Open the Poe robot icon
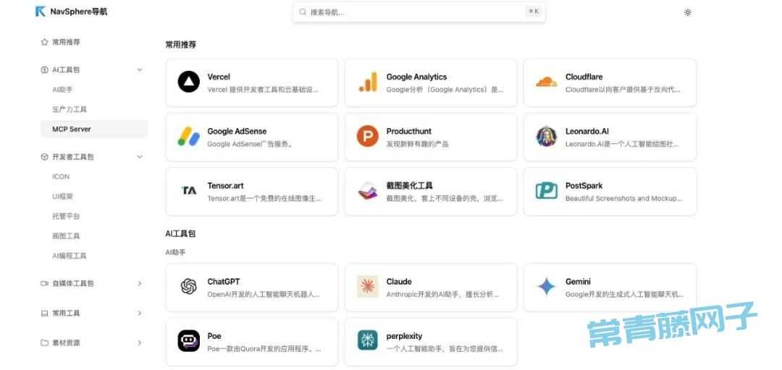 [188, 341]
